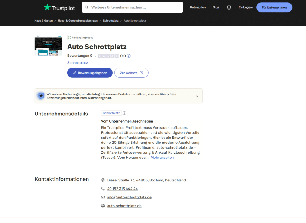Click info icon next to Schrottplatz tag
306x223 pixels.
(x=125, y=113)
